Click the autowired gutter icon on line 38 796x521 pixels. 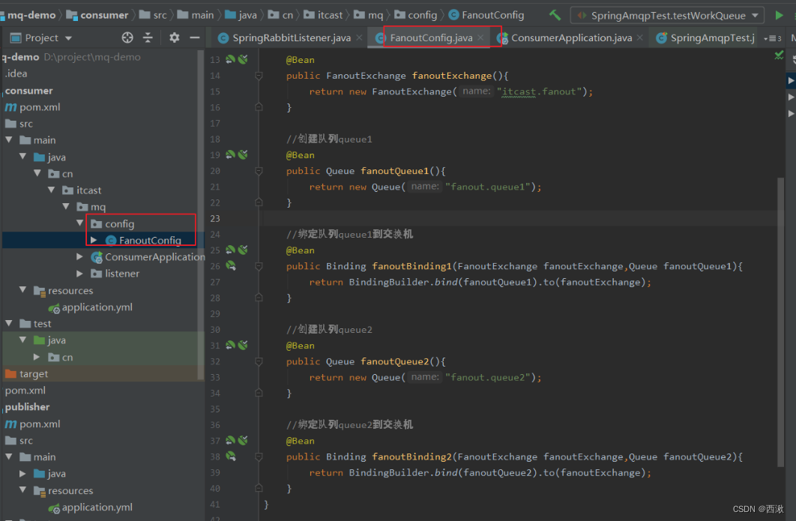click(x=231, y=457)
